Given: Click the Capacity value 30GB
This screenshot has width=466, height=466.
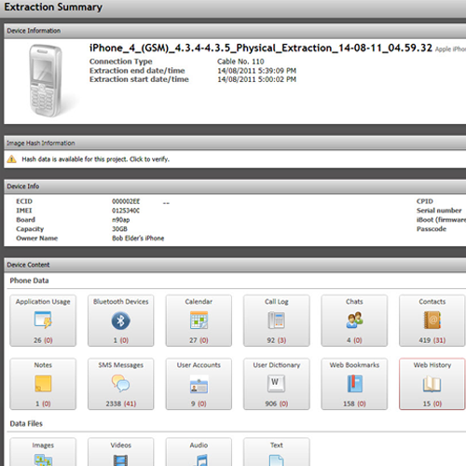Looking at the screenshot, I should pos(119,229).
